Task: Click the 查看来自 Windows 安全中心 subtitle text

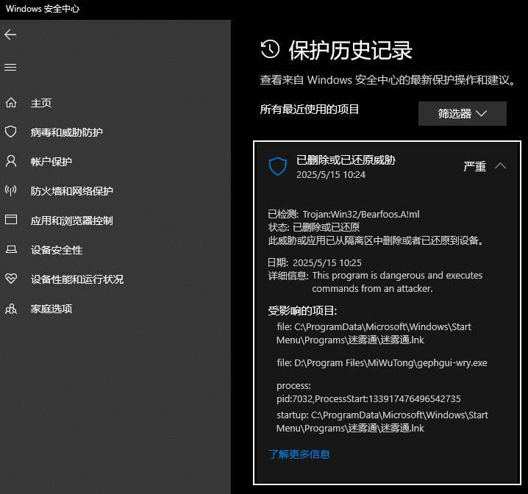Action: click(x=388, y=79)
